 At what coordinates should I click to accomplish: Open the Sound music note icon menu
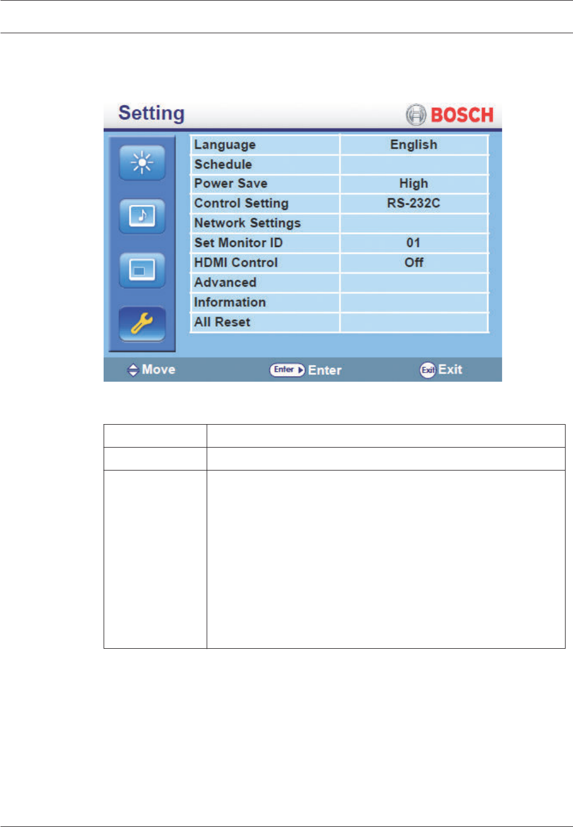tap(142, 216)
